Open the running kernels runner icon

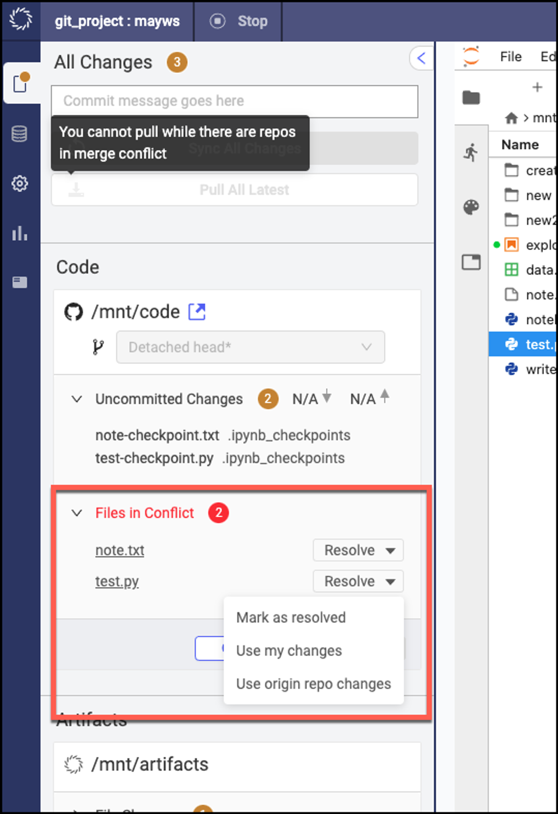[471, 152]
